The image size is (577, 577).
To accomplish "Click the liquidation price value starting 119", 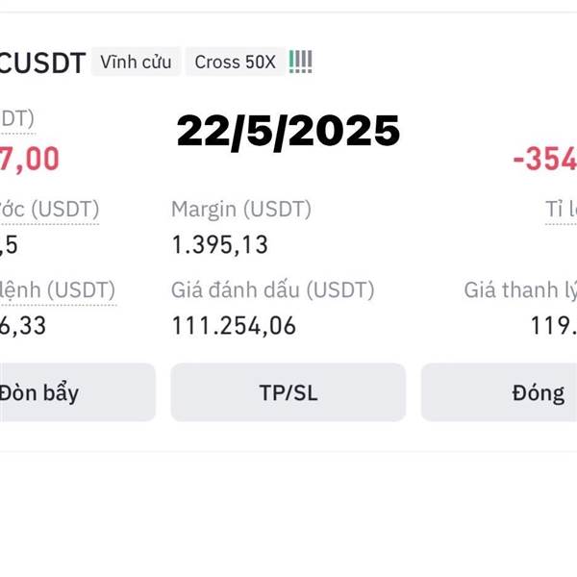I will pyautogui.click(x=554, y=326).
